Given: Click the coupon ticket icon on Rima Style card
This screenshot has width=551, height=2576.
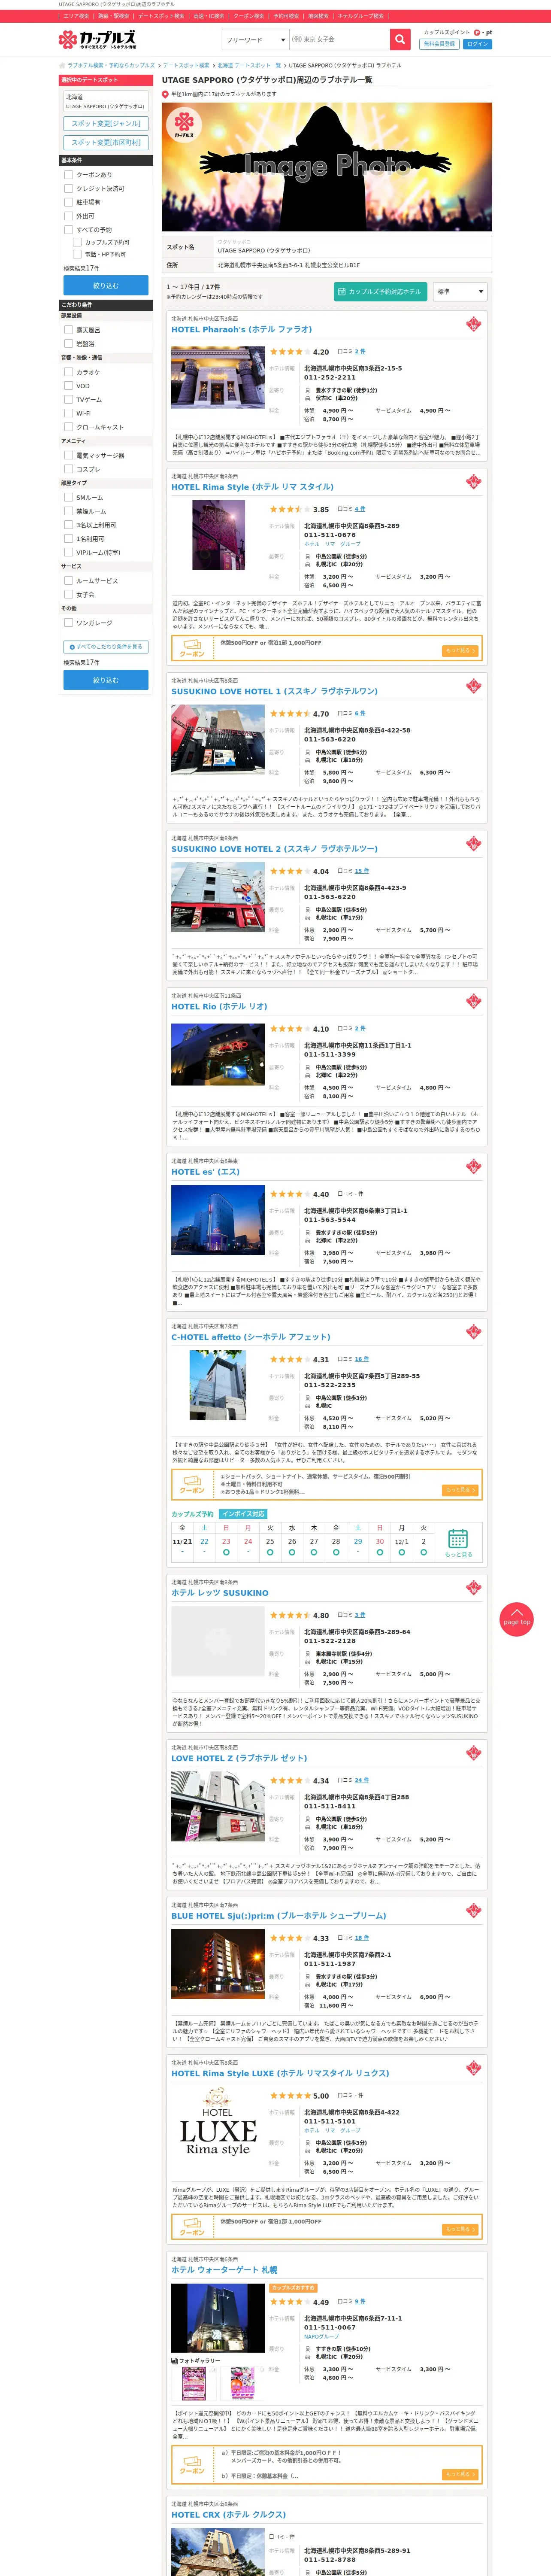Looking at the screenshot, I should coord(192,649).
